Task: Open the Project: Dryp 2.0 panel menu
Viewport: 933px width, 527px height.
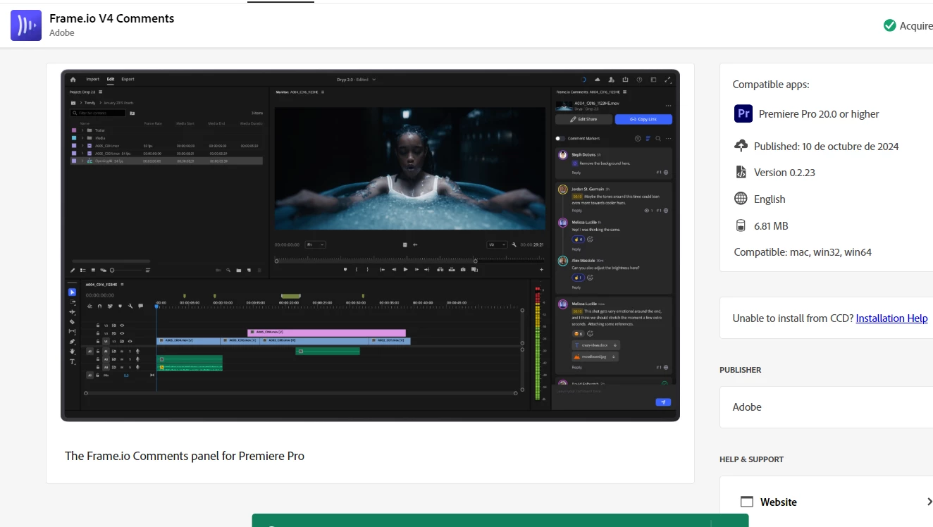Action: [x=101, y=92]
